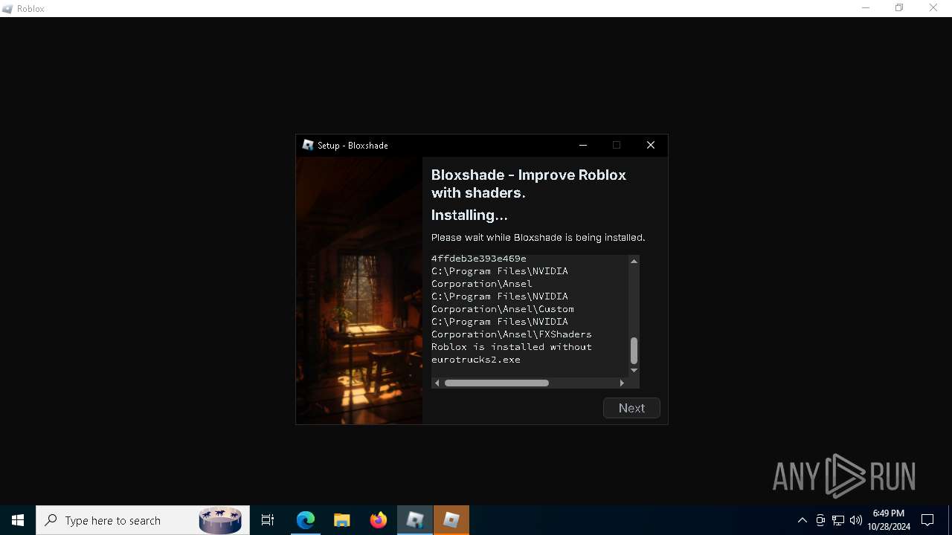The width and height of the screenshot is (952, 535).
Task: Open File Explorer from the taskbar
Action: (342, 520)
